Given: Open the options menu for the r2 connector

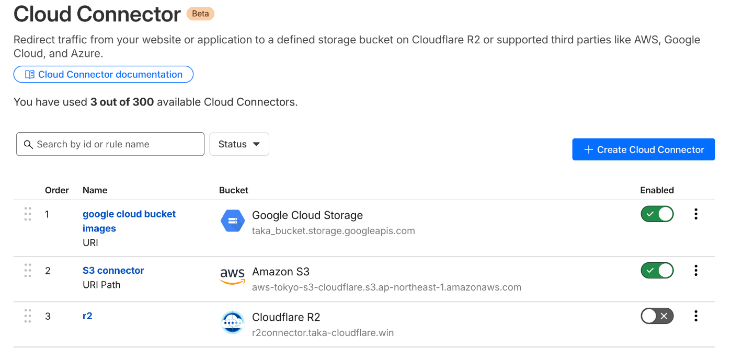Looking at the screenshot, I should click(696, 316).
